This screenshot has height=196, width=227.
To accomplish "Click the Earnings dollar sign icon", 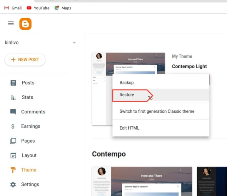I will tap(13, 126).
